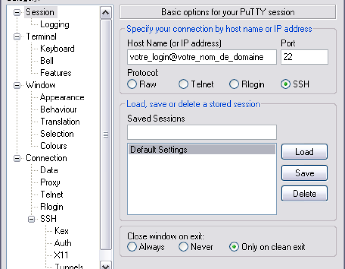Screen dimensions: 345x269
Task: Set close window on exit to Always
Action: click(132, 247)
